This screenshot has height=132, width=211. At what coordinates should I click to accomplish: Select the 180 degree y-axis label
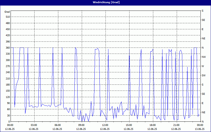pos(7,85)
